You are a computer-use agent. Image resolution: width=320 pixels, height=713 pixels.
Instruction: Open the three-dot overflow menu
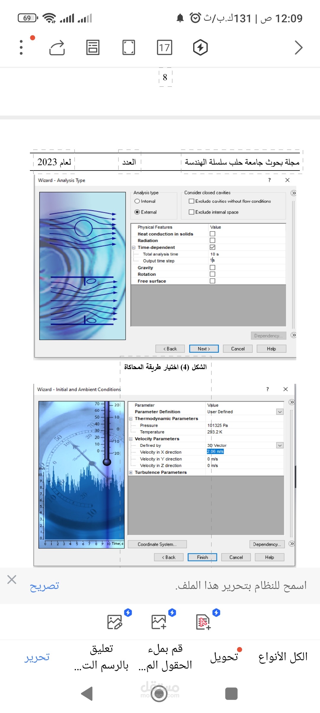coord(21,48)
